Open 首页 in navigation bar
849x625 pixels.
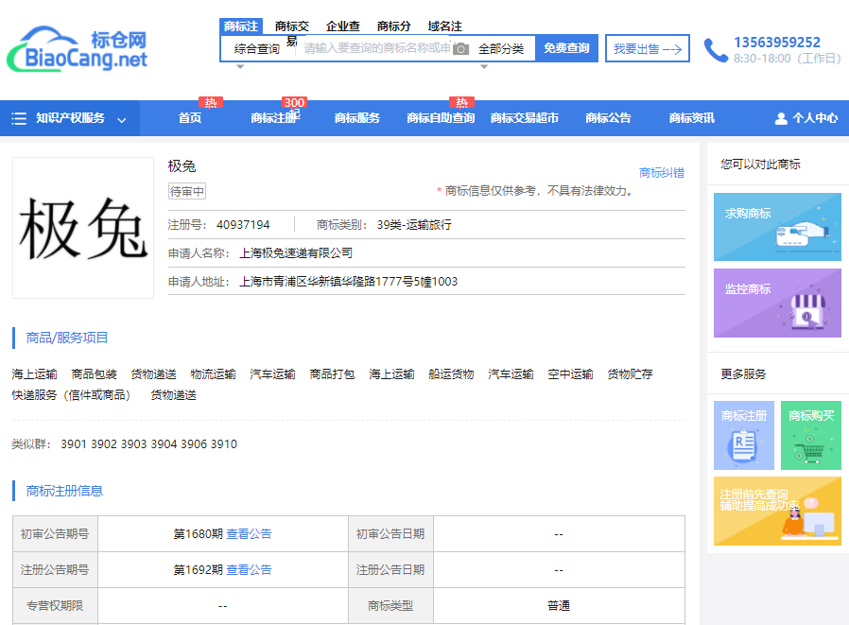click(x=190, y=118)
